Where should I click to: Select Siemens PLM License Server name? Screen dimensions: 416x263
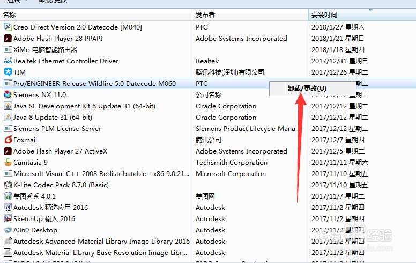[x=57, y=129]
